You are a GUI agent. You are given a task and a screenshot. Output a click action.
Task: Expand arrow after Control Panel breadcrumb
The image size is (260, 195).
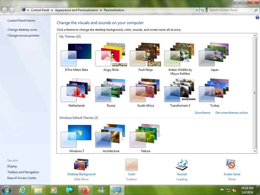pos(52,10)
